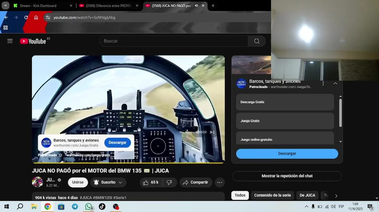Open the ad panel three-dot options
379x212 pixels.
323,84
